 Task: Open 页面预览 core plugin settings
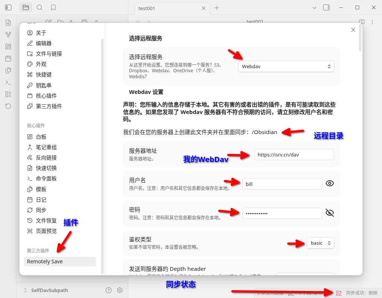pos(60,231)
